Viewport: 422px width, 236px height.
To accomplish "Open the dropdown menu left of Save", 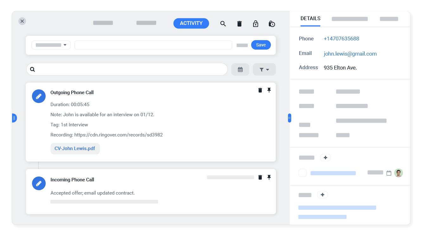I will tap(51, 45).
